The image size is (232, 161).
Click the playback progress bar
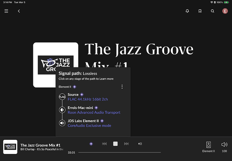point(120,152)
